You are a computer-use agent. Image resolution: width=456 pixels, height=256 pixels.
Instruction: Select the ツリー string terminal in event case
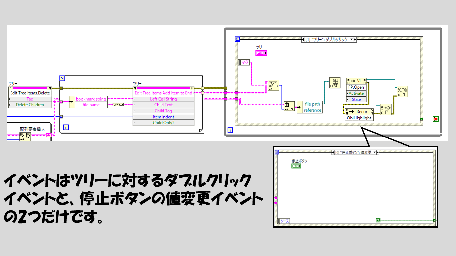[x=261, y=53]
